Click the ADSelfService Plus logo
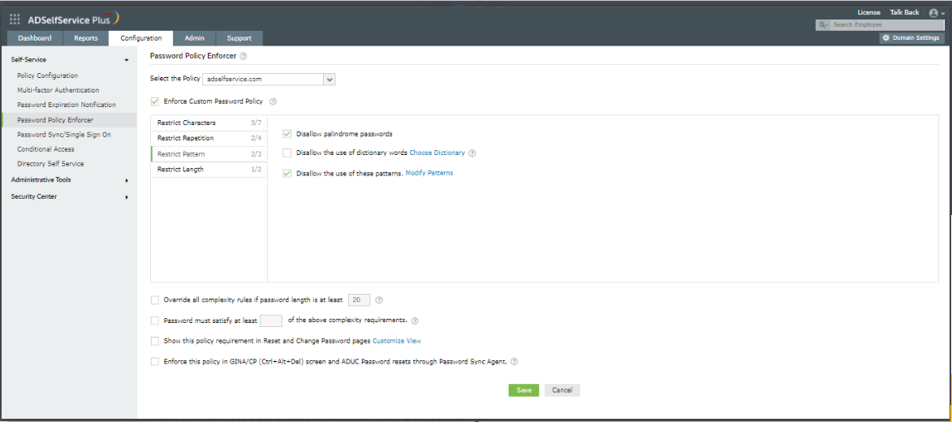Screen dimensions: 952x422 click(x=73, y=18)
